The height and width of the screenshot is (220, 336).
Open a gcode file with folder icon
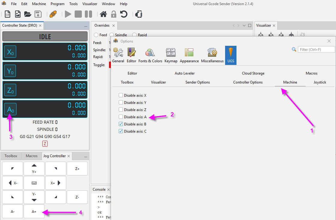tap(28, 14)
